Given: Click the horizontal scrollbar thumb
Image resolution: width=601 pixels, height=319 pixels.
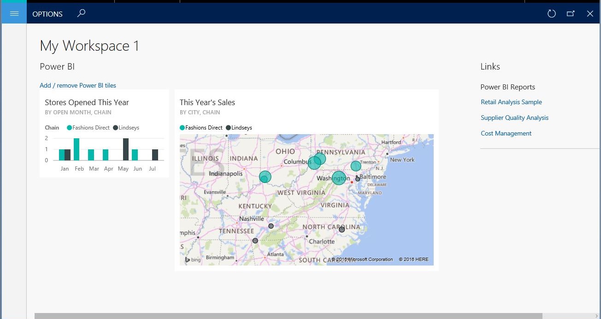Looking at the screenshot, I should click(288, 316).
